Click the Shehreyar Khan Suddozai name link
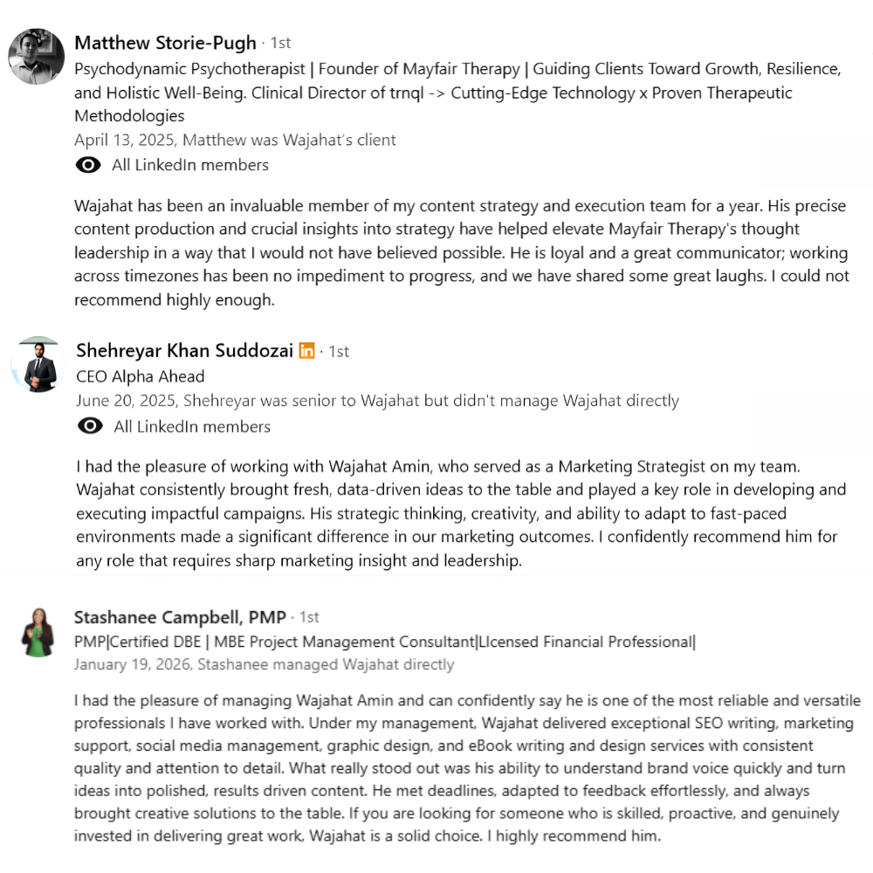 [184, 351]
